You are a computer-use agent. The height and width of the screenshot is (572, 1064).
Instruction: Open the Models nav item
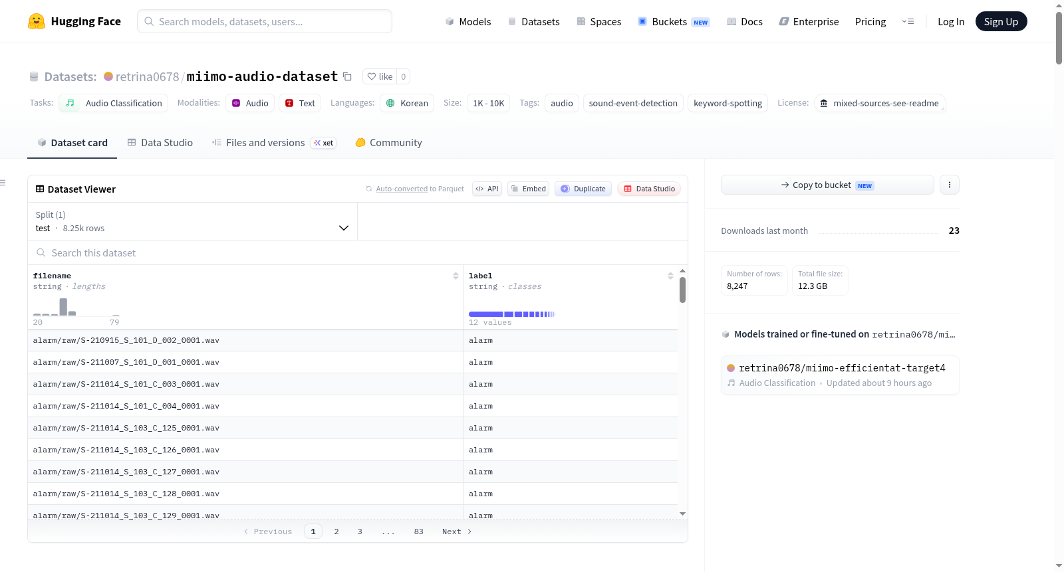(x=468, y=21)
